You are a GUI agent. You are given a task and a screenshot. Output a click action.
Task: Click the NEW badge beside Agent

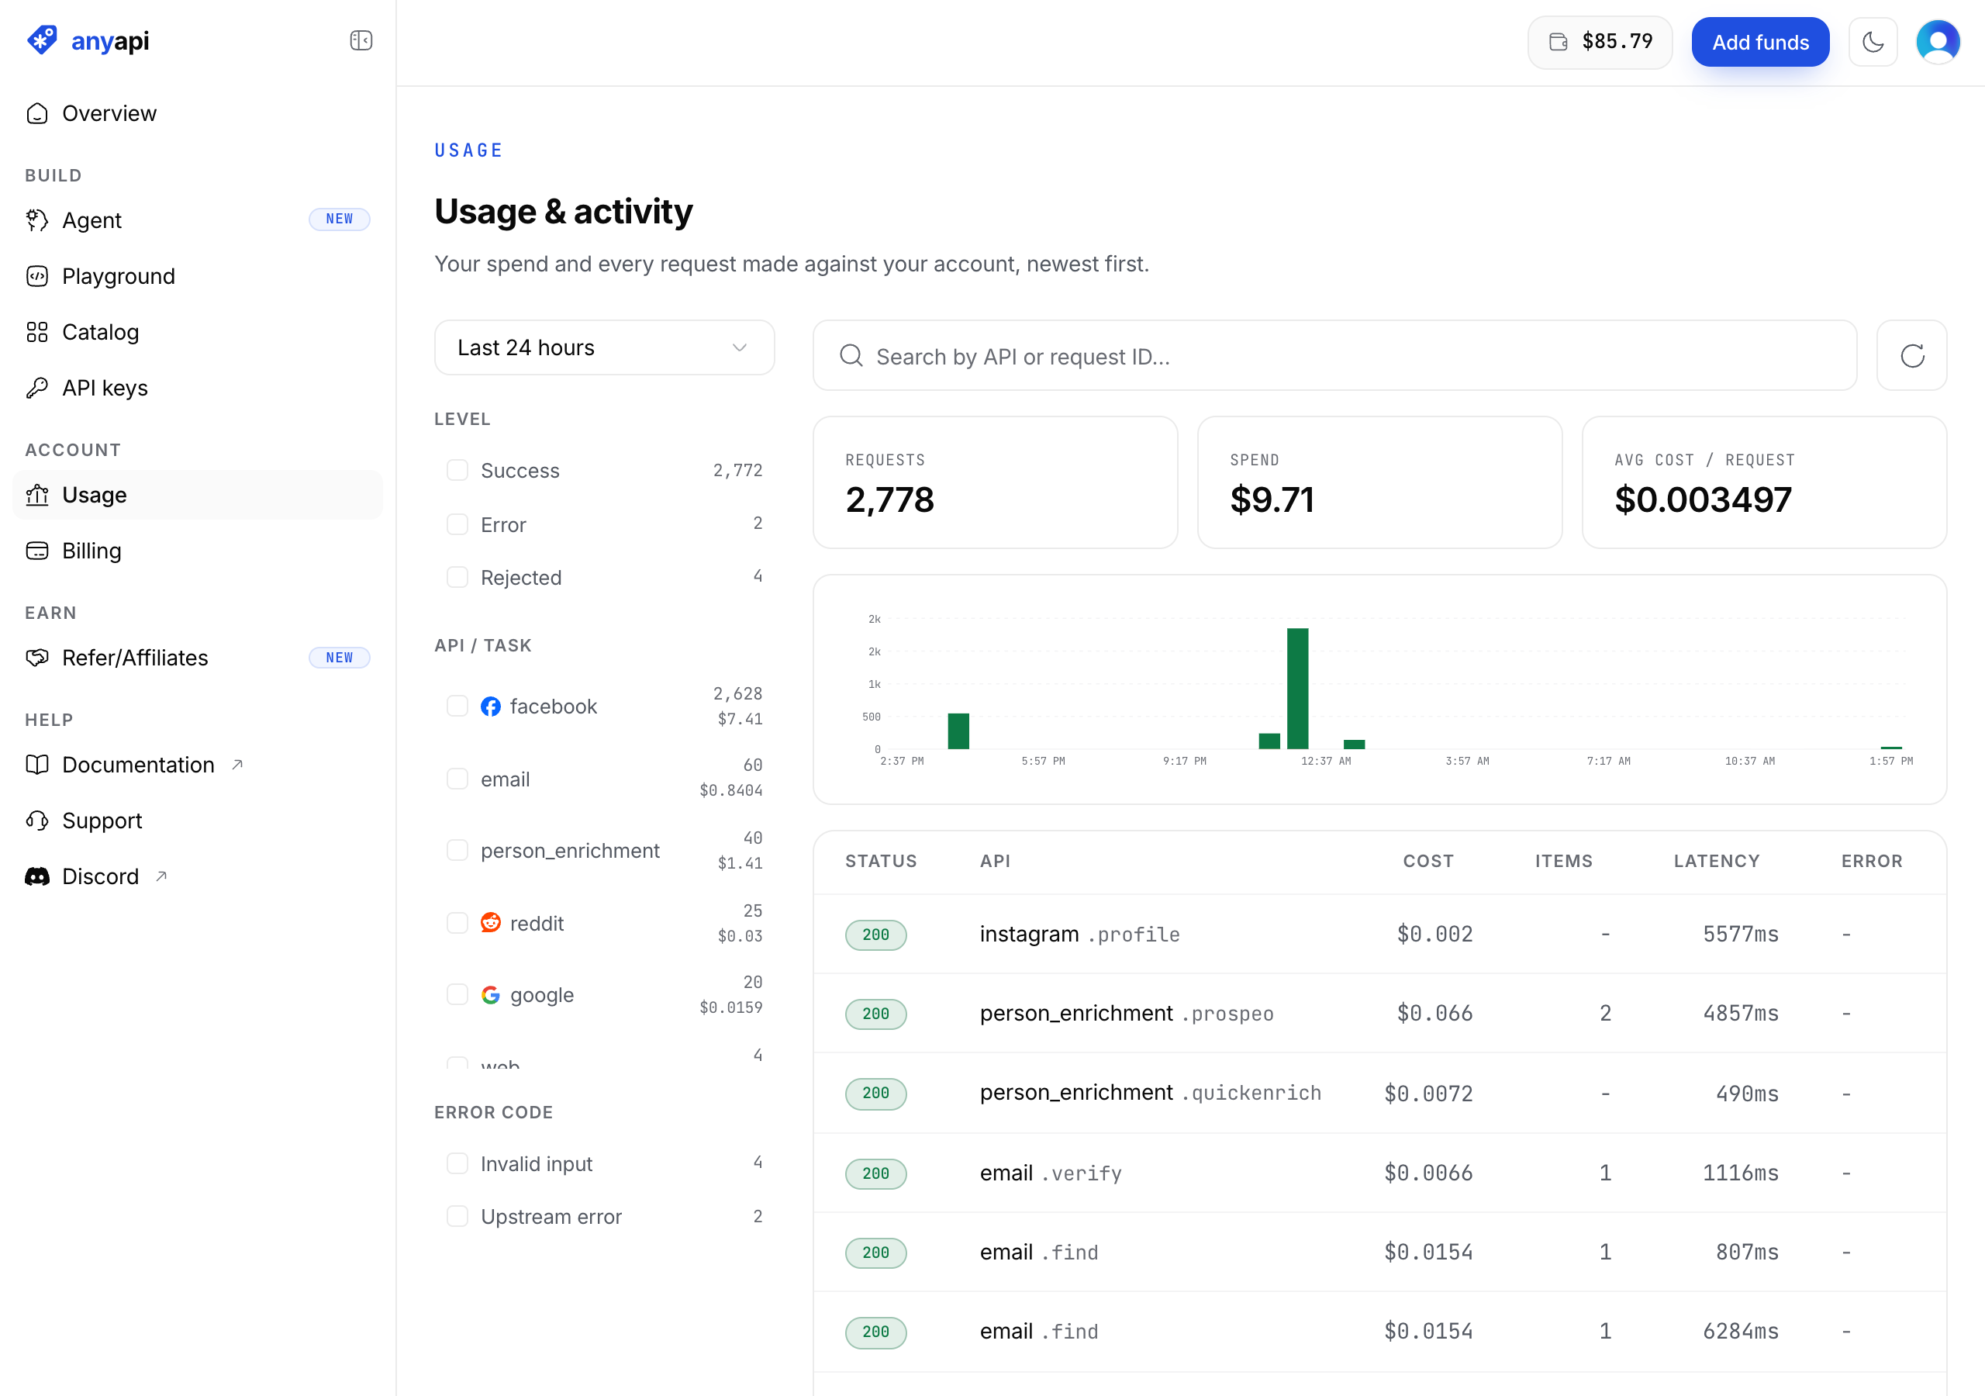point(340,219)
